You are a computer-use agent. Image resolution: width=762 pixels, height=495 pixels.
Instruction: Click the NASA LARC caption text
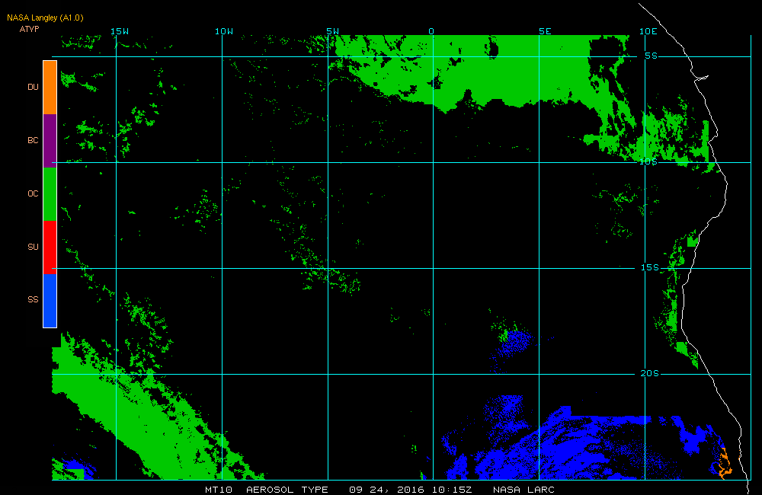[x=523, y=490]
